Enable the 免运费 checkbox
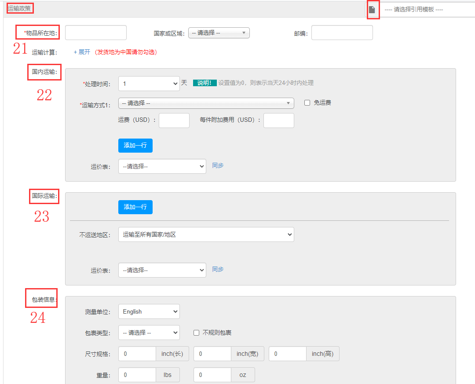The width and height of the screenshot is (475, 384). point(307,103)
